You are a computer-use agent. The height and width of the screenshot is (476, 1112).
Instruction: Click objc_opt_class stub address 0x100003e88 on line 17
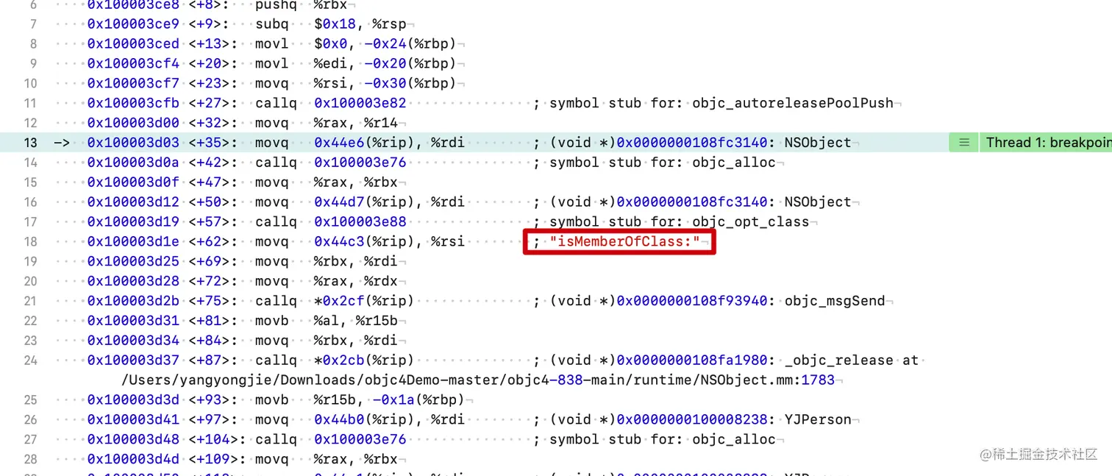[360, 221]
